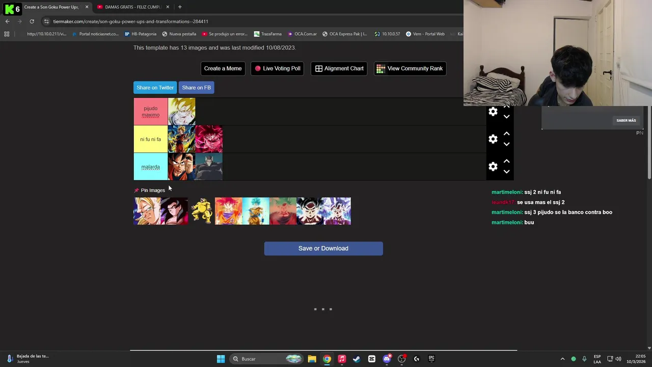
Task: Select great ape image in malarda row
Action: tap(209, 167)
